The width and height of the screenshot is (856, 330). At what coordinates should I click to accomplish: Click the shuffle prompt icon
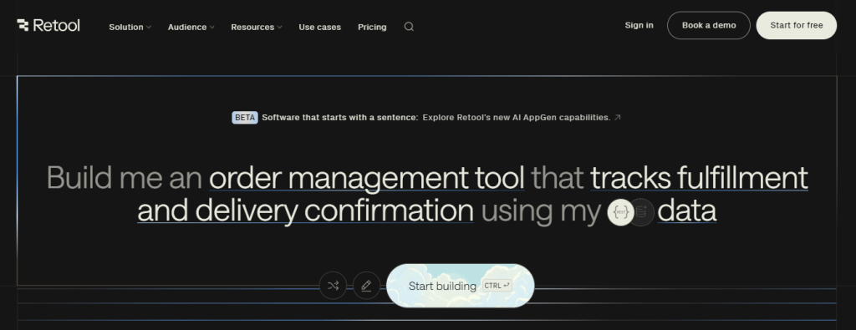[333, 286]
